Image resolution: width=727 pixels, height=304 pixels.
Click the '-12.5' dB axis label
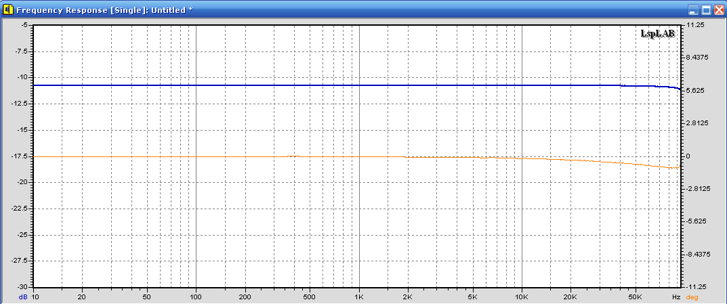pos(20,104)
